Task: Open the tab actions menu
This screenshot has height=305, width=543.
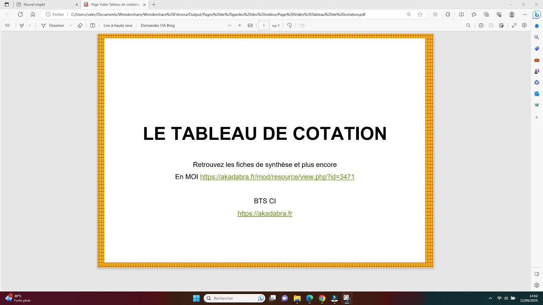Action: 6,4
